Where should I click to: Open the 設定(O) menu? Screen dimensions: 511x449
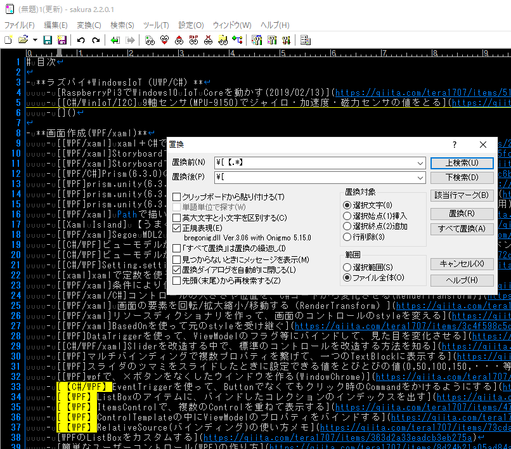coord(191,25)
